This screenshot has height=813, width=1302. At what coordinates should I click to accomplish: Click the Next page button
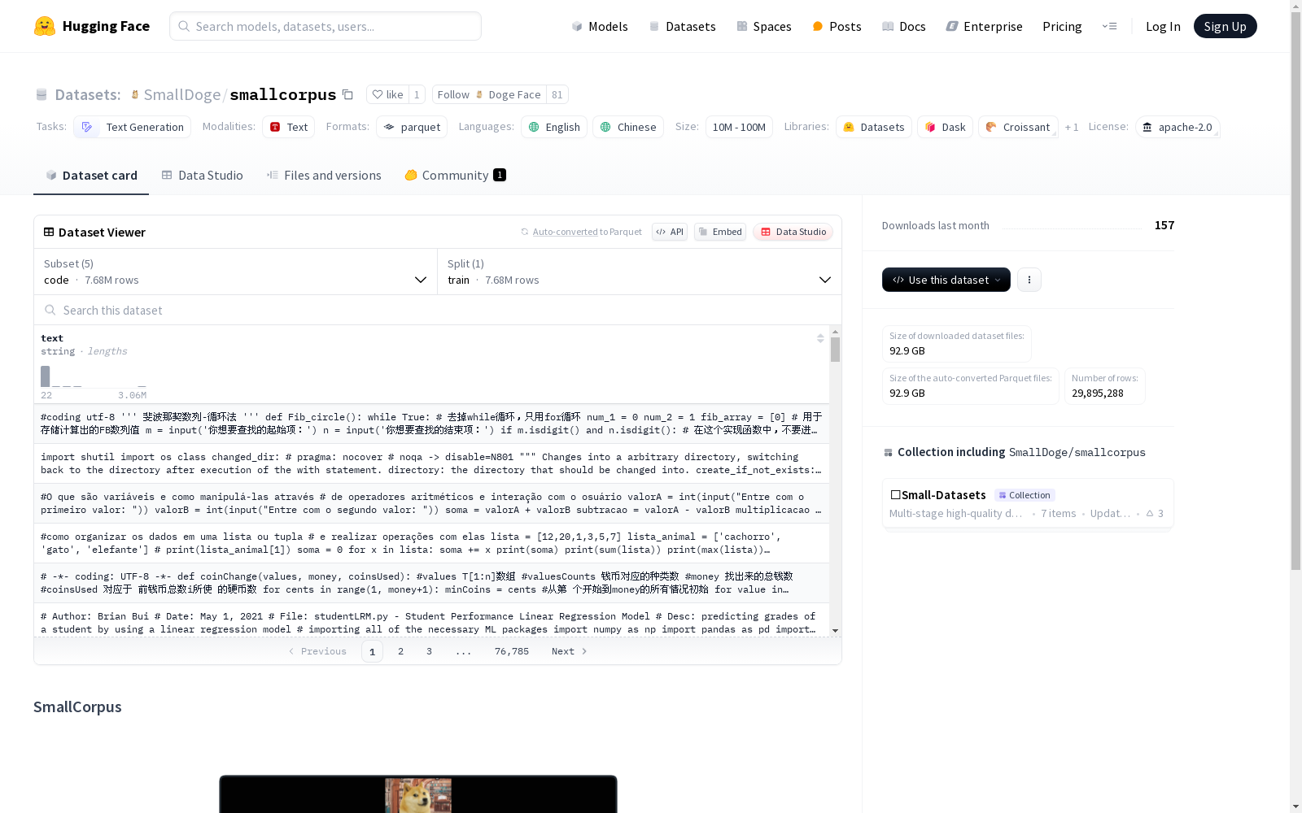569,651
